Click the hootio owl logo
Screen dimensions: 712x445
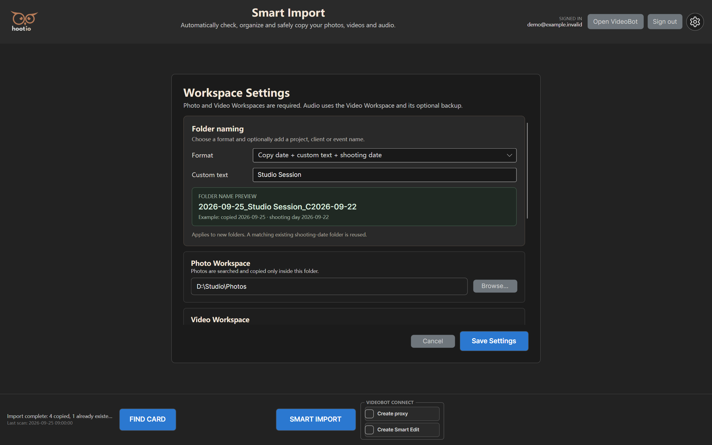pos(24,21)
